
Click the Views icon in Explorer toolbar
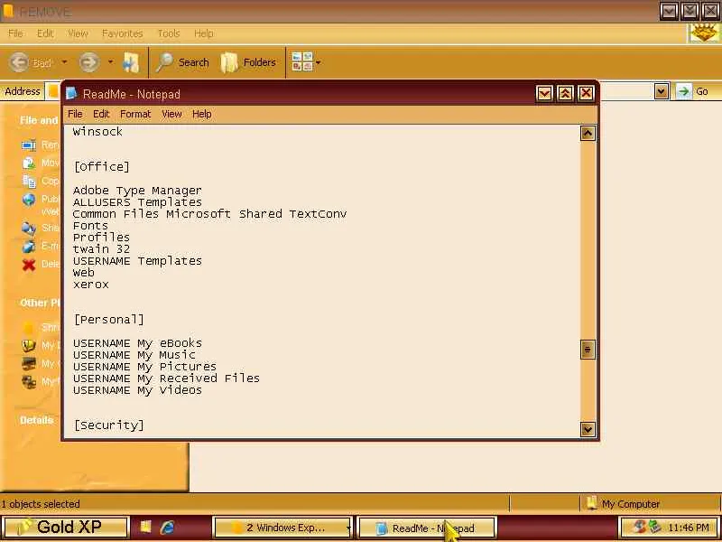tap(302, 61)
